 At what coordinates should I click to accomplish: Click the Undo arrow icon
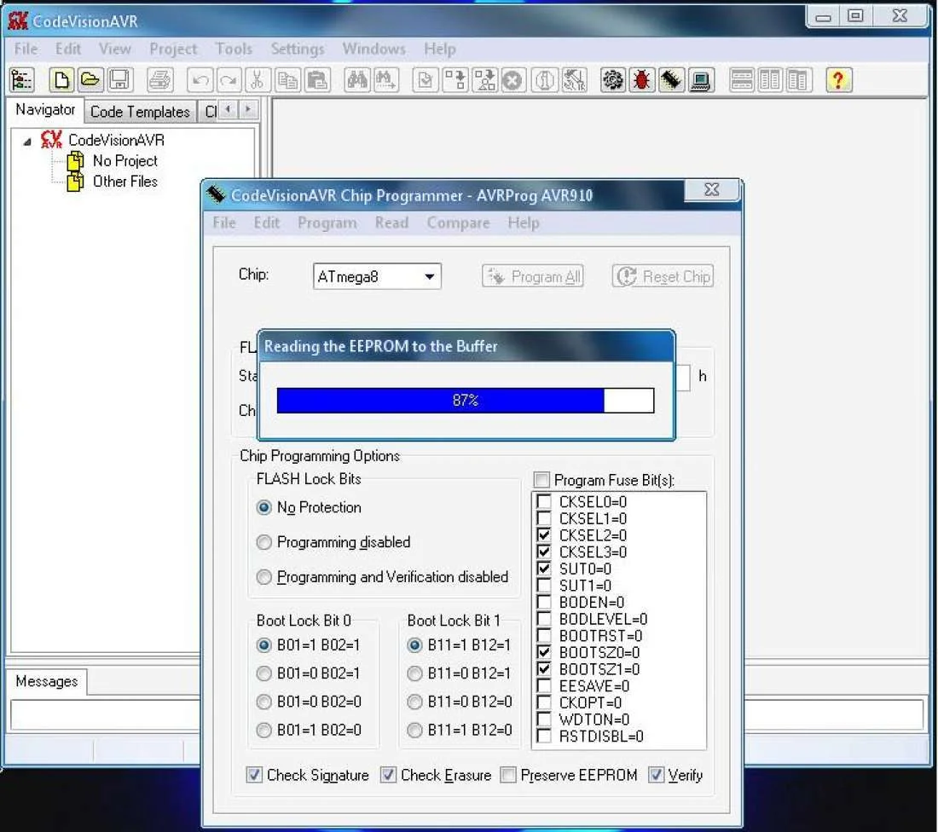[x=200, y=80]
